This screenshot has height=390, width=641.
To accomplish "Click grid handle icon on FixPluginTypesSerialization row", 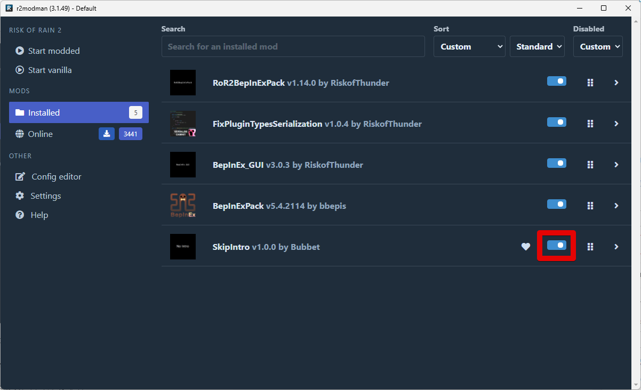I will (590, 124).
